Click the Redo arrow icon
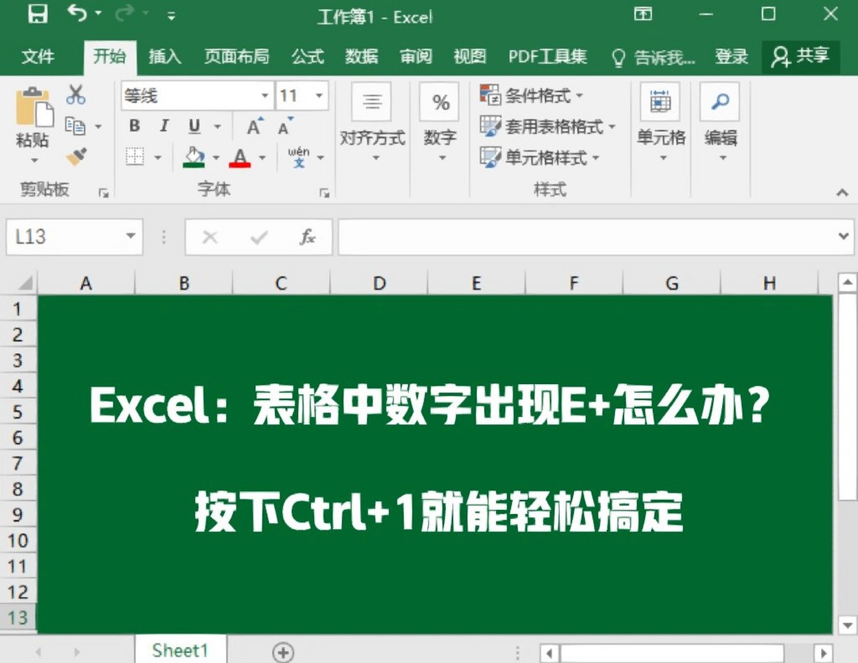Image resolution: width=858 pixels, height=663 pixels. coord(125,13)
